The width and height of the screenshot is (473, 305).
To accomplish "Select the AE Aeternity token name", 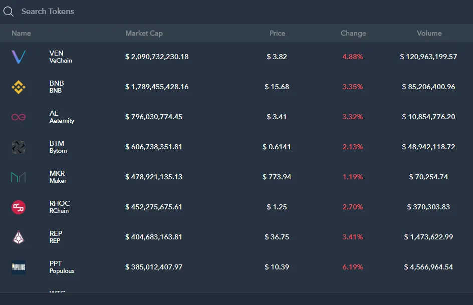I will click(x=62, y=117).
